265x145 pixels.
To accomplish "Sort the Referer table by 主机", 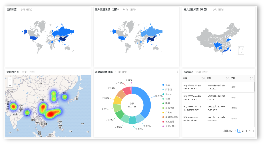I will pyautogui.click(x=226, y=78).
